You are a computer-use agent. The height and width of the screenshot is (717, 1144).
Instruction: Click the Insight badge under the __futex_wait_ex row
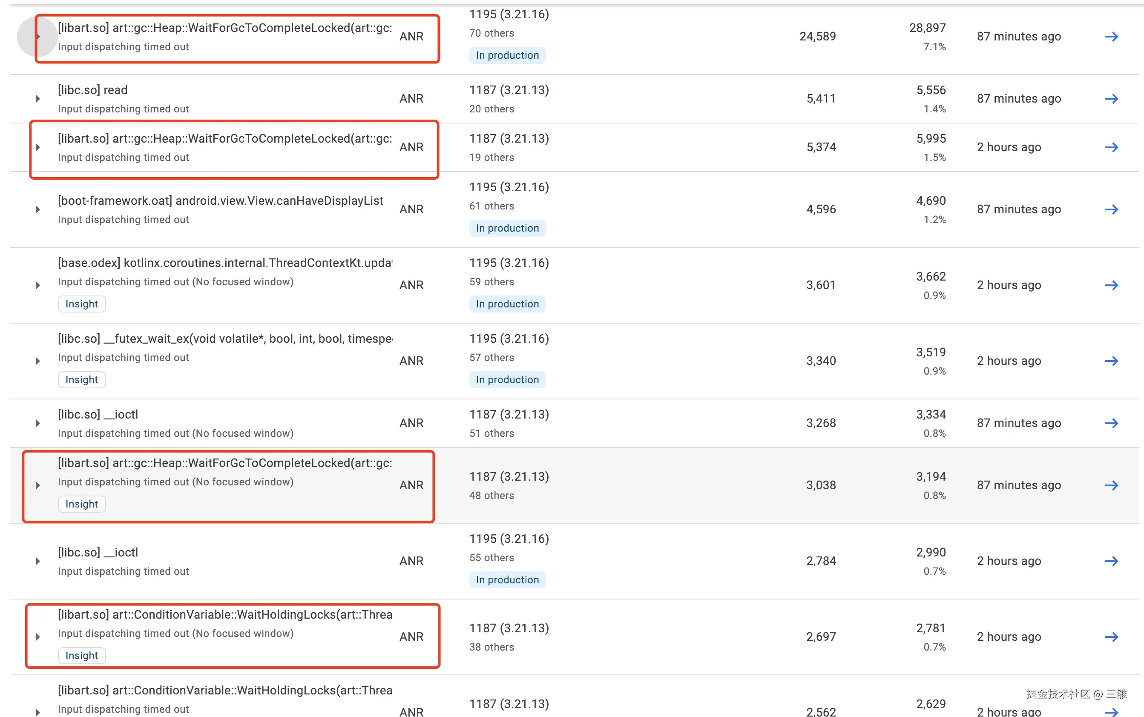pyautogui.click(x=82, y=380)
